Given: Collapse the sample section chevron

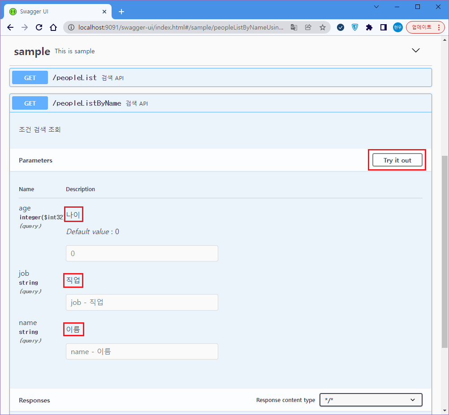Looking at the screenshot, I should pyautogui.click(x=416, y=50).
